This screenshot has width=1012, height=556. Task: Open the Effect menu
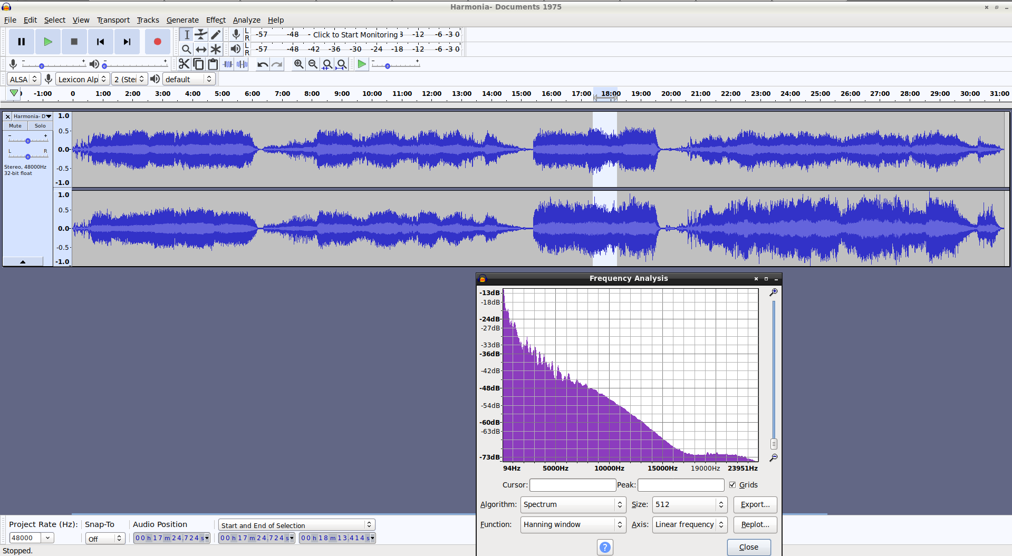click(216, 20)
